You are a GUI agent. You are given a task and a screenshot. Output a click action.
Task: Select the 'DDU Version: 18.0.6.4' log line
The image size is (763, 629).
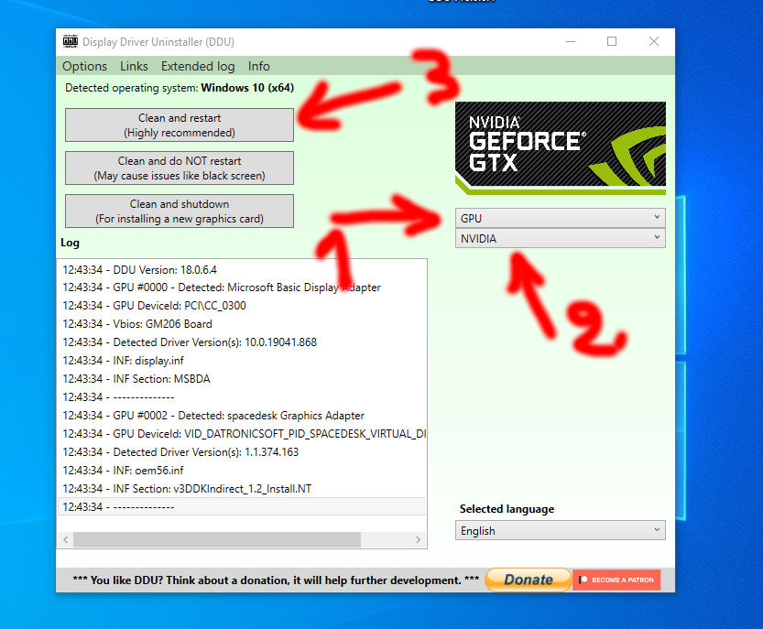point(242,269)
